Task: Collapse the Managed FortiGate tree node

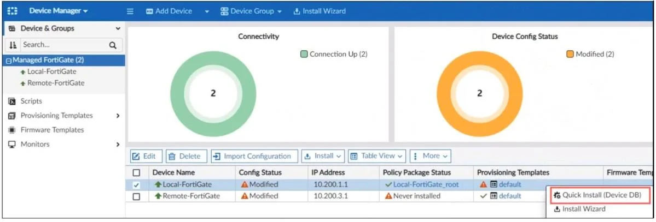Action: coord(8,61)
